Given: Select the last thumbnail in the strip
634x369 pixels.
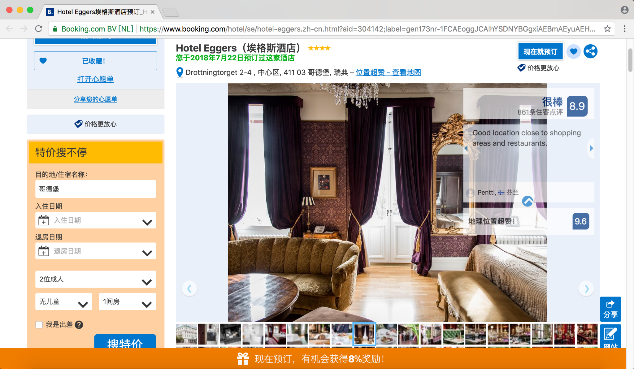Looking at the screenshot, I should 587,334.
